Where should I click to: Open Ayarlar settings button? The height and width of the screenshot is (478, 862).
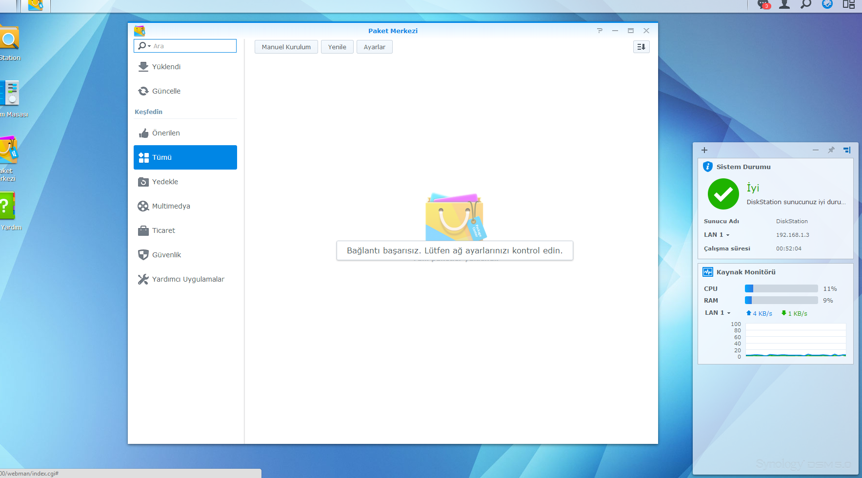click(374, 47)
